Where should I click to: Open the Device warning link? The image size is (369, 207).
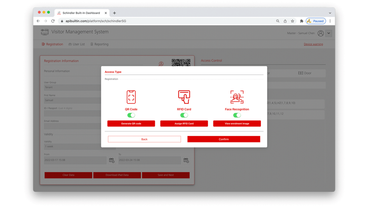(x=313, y=44)
